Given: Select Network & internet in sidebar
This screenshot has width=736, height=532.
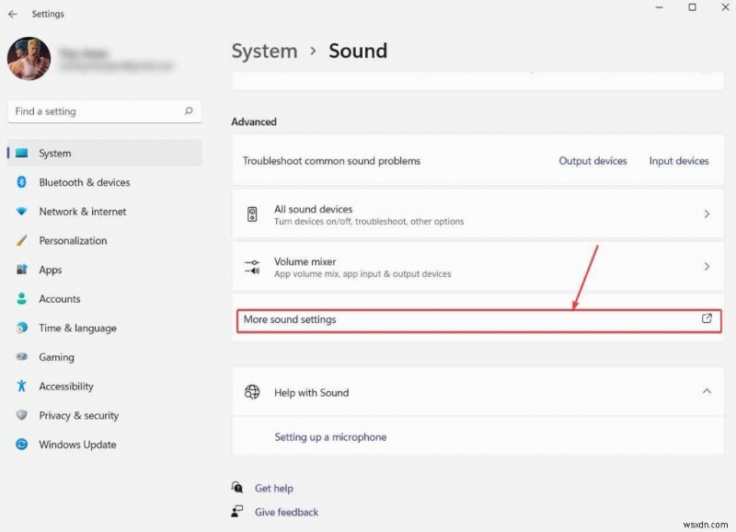Looking at the screenshot, I should [81, 211].
